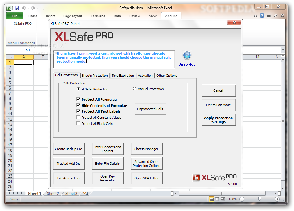The width and height of the screenshot is (294, 211).
Task: Expand the formula bar arrow
Action: tap(283, 50)
